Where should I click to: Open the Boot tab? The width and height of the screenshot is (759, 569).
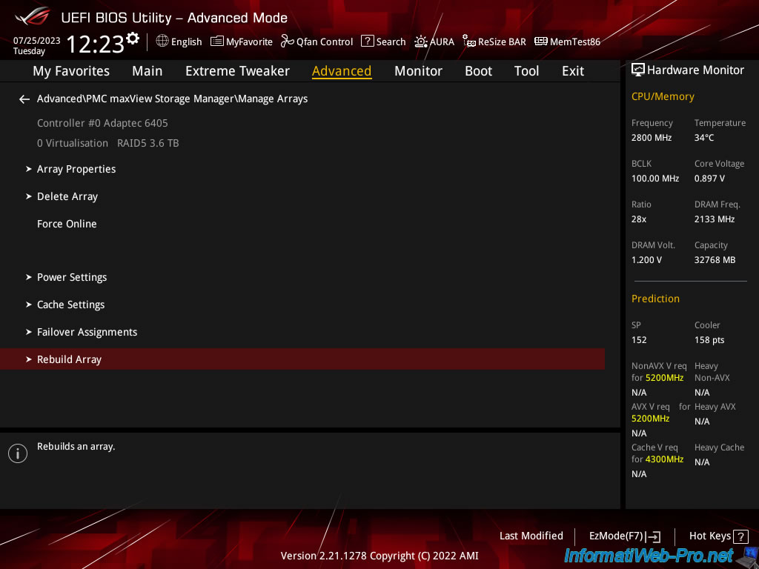(478, 71)
